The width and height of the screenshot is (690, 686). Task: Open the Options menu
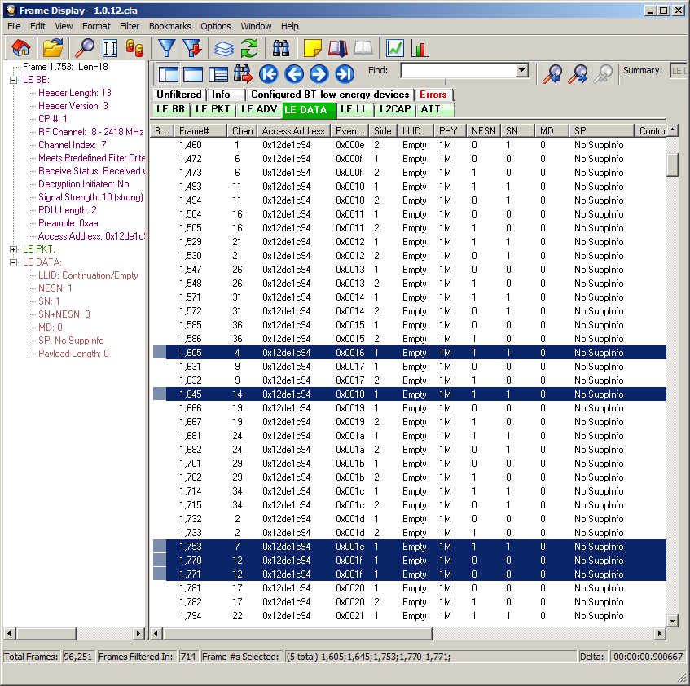click(x=216, y=26)
